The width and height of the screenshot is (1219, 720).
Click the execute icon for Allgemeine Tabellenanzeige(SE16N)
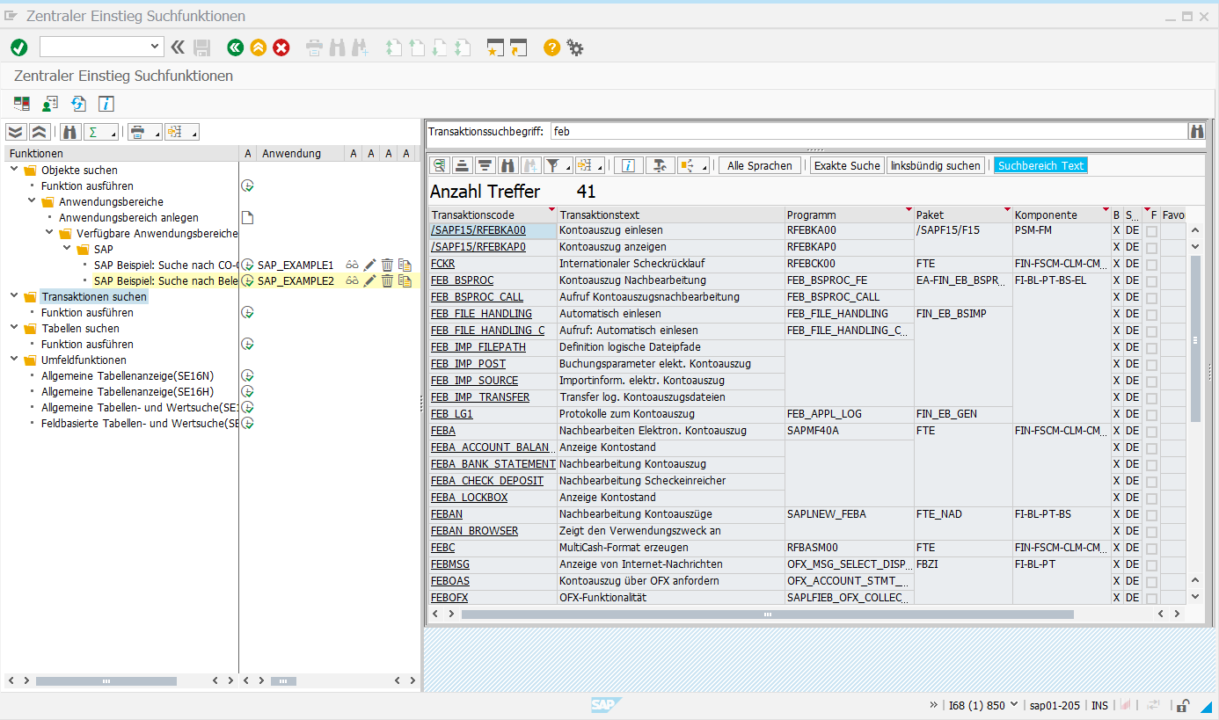point(248,375)
